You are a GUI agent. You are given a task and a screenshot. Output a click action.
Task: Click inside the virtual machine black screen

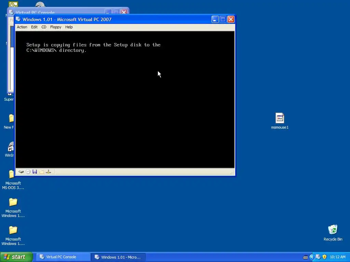(x=125, y=100)
